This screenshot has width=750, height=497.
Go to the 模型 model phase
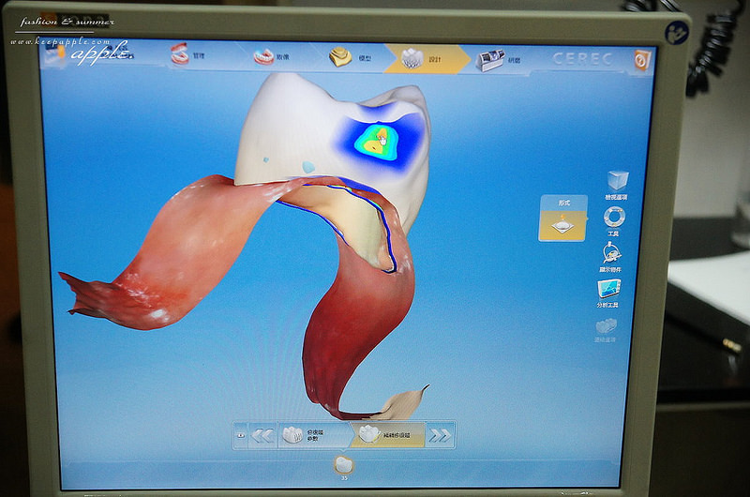351,57
